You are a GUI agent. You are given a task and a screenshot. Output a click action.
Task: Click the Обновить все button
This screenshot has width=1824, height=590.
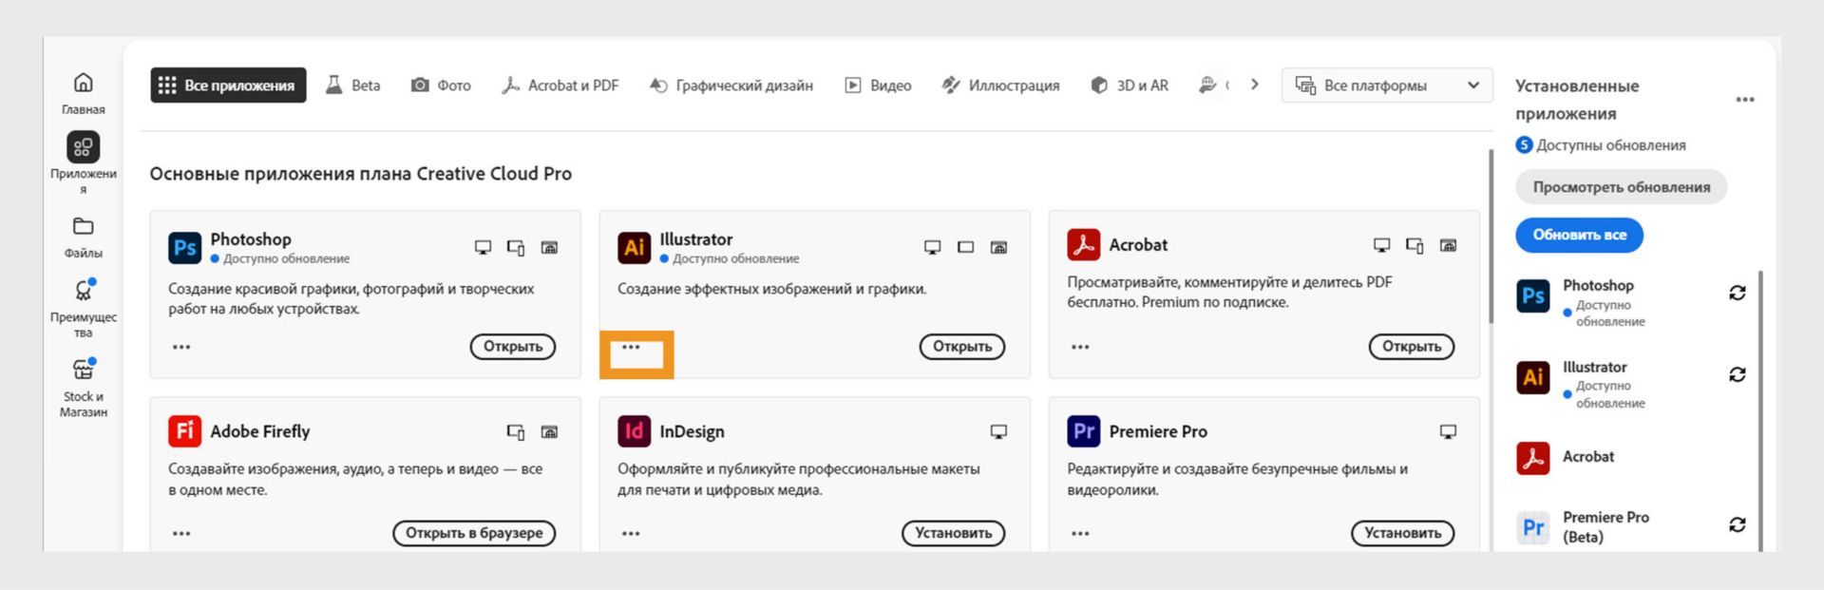[1580, 235]
